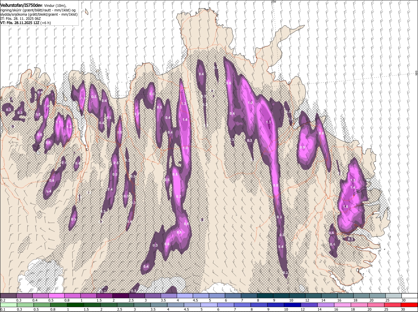
Task: Select the gray-teal 3 swatch in lower legend row
Action: pos(142,305)
